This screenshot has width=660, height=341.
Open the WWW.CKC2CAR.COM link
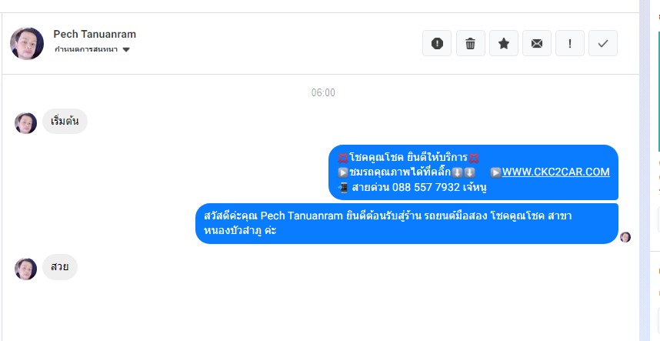[x=555, y=172]
